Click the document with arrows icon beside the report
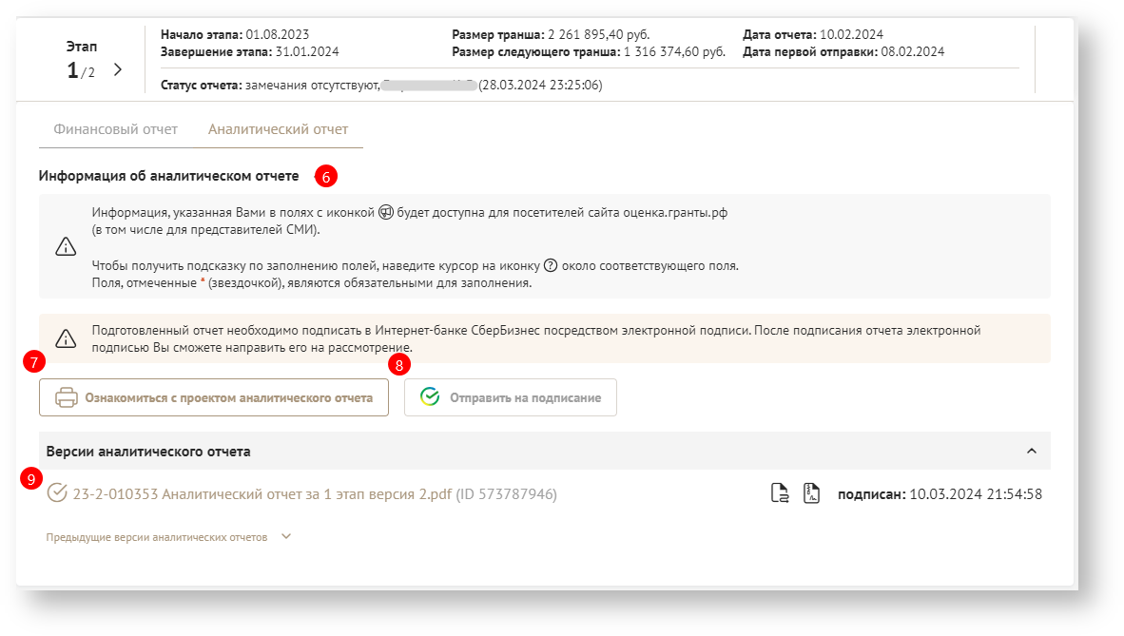Viewport: 1124px width, 636px height. [x=780, y=493]
